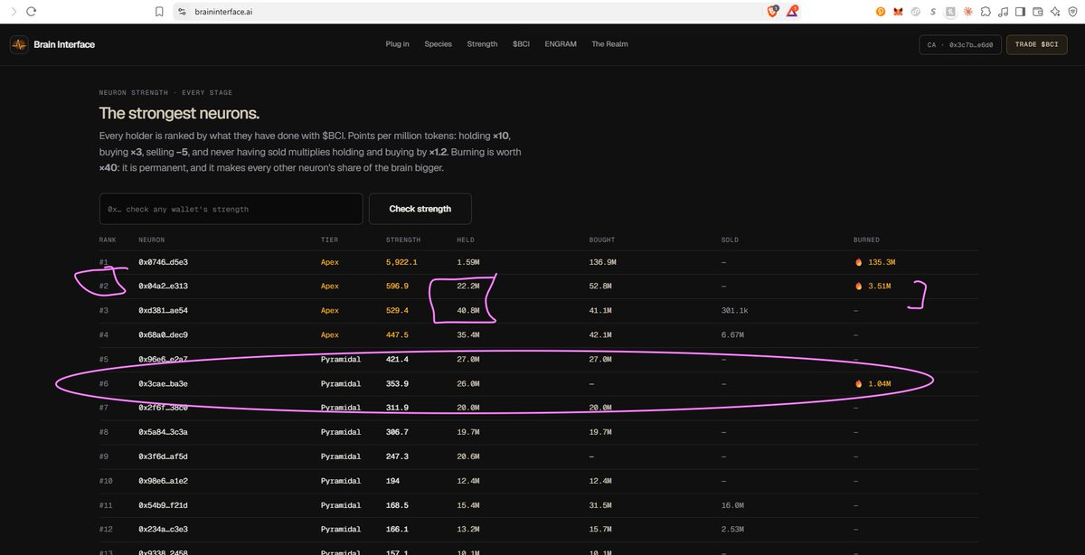
Task: Open the $BCI nav item
Action: click(521, 44)
